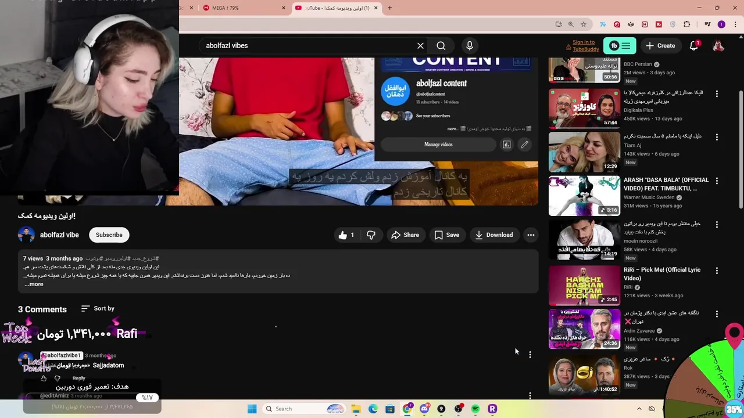Open Spotify from taskbar
Image resolution: width=744 pixels, height=418 pixels.
pos(475,409)
